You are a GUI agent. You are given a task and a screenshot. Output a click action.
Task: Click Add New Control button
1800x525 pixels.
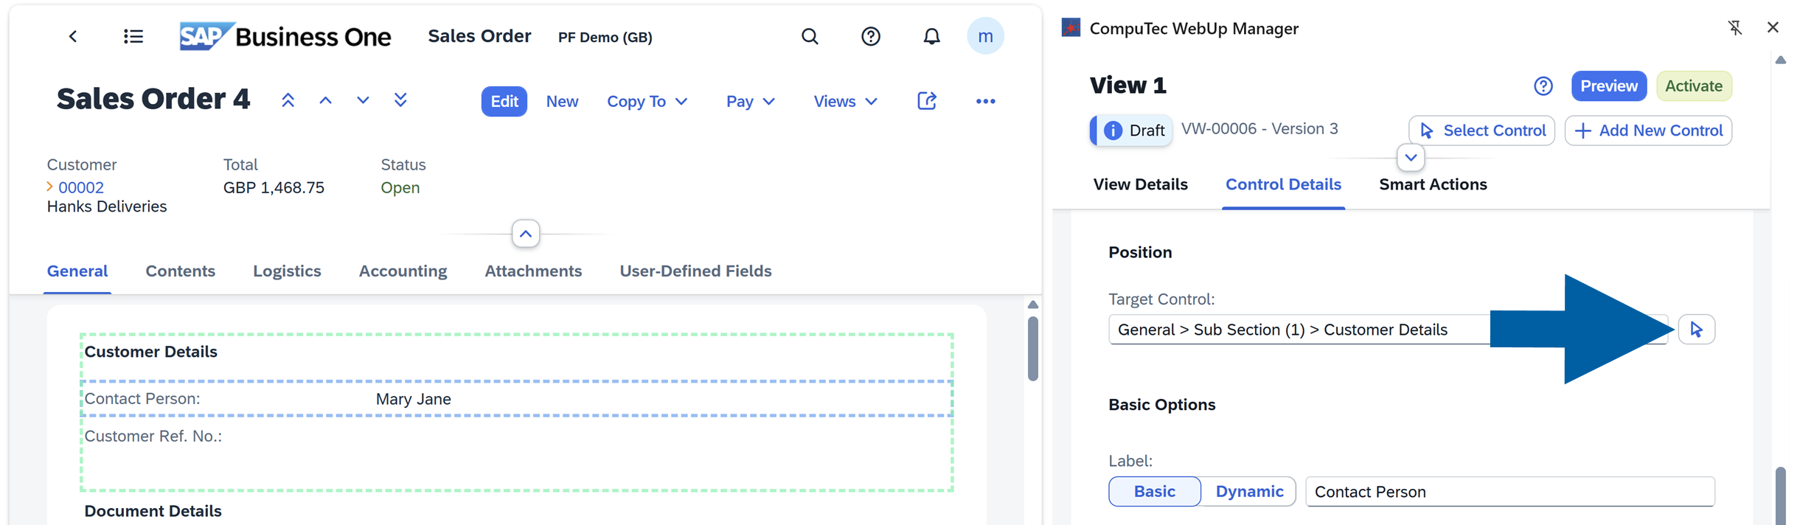(1648, 131)
